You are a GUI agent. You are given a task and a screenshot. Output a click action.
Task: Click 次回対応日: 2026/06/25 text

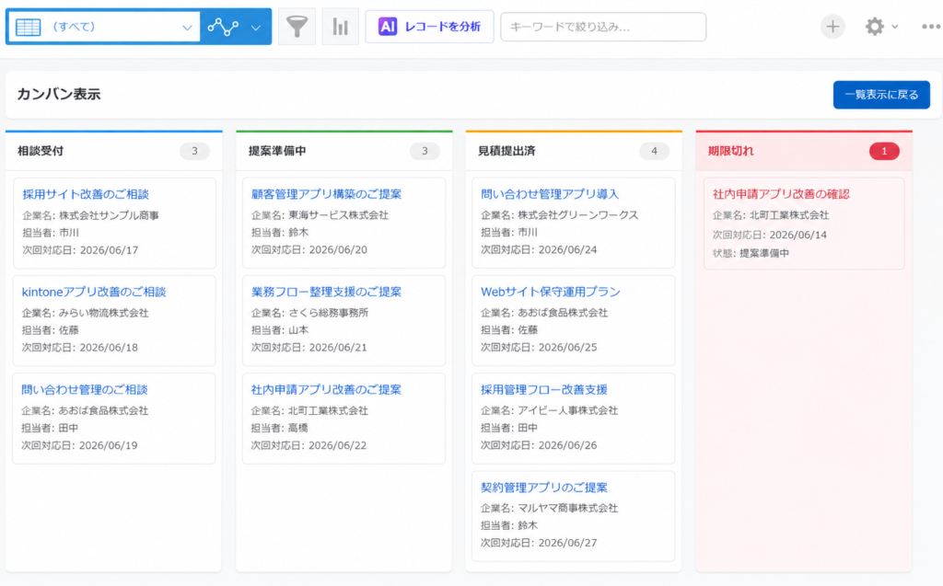539,348
